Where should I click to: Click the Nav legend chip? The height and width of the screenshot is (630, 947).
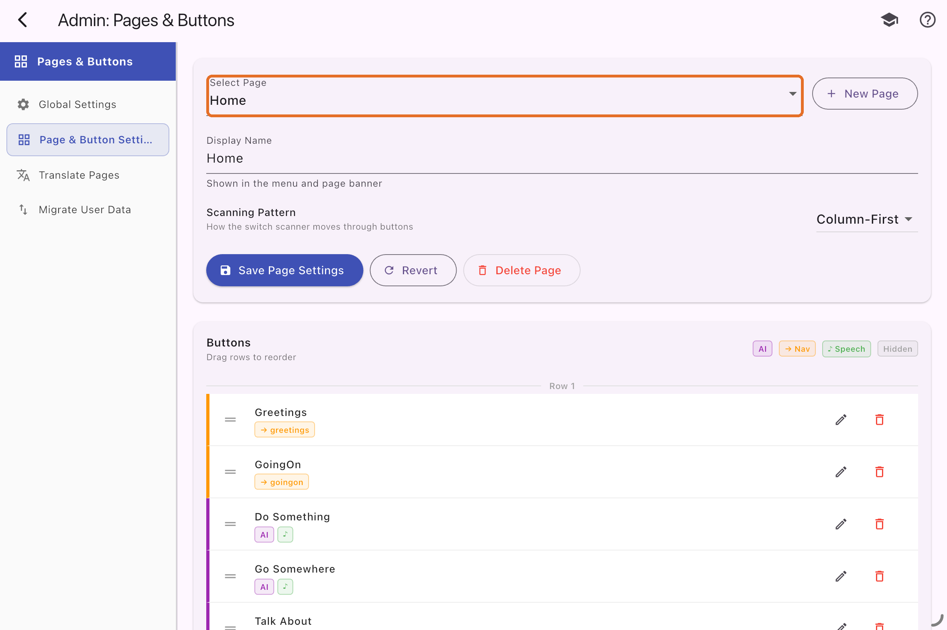coord(797,349)
